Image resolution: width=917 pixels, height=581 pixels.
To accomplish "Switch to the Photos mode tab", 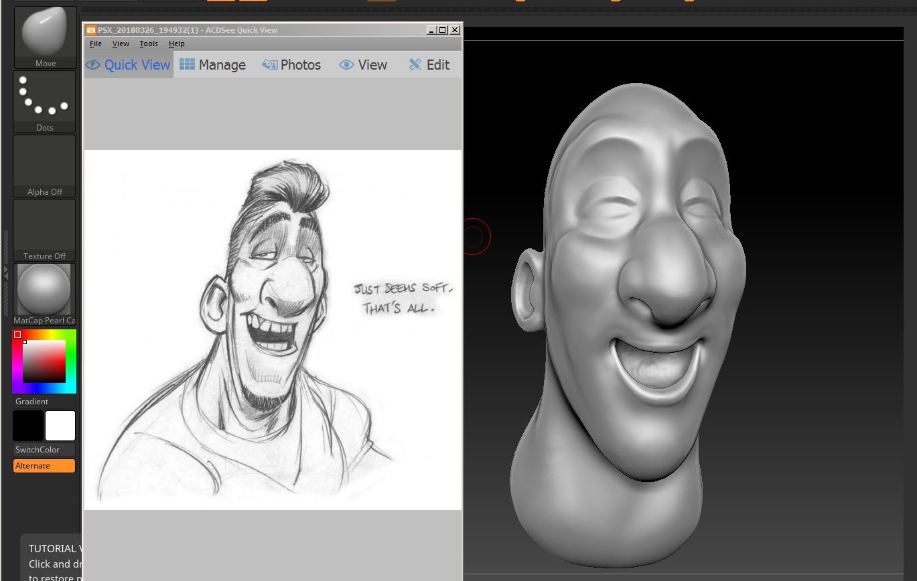I will pyautogui.click(x=291, y=65).
